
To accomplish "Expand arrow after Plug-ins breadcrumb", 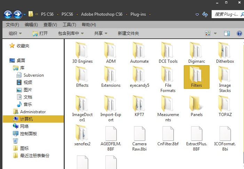I will tap(150, 15).
